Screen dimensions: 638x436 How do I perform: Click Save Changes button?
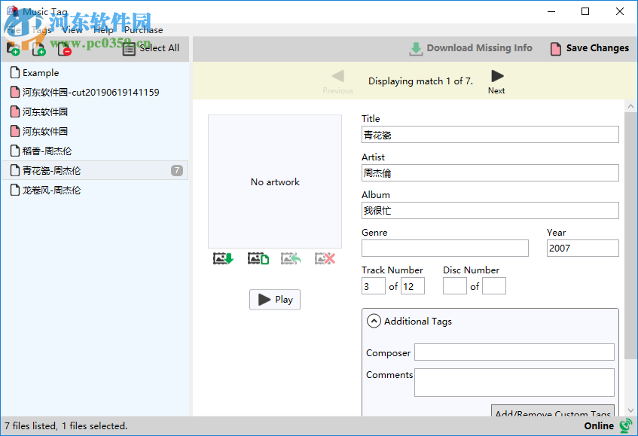[590, 48]
